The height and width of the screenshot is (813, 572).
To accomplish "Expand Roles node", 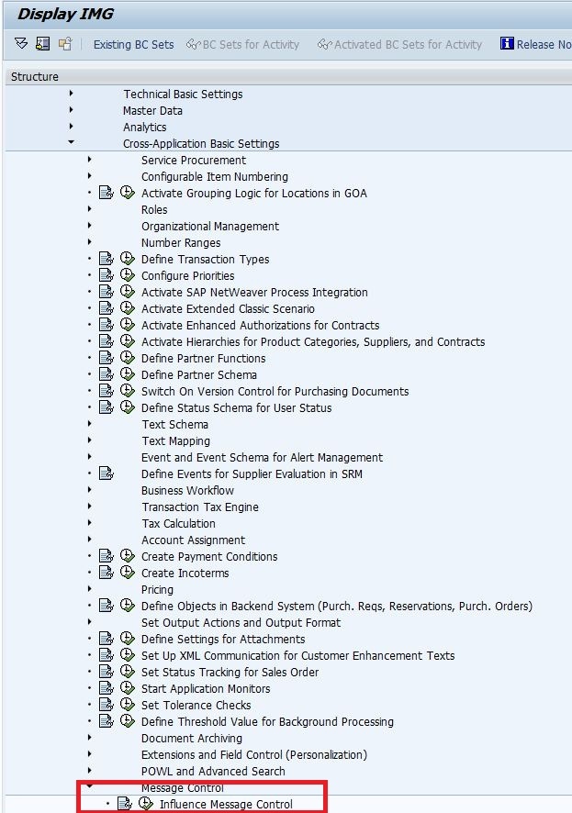I will [x=90, y=209].
